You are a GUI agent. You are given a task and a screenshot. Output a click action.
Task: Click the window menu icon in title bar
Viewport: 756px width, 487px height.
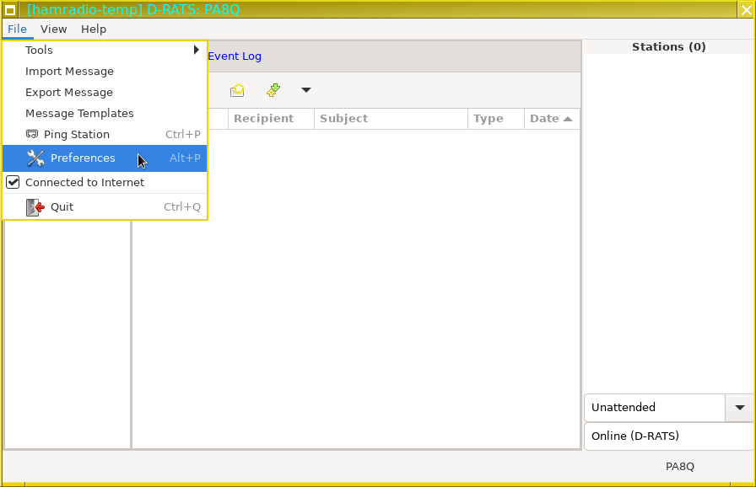pos(12,9)
